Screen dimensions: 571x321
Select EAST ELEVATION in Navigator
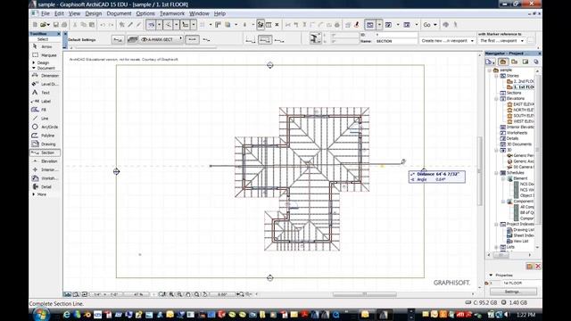521,104
